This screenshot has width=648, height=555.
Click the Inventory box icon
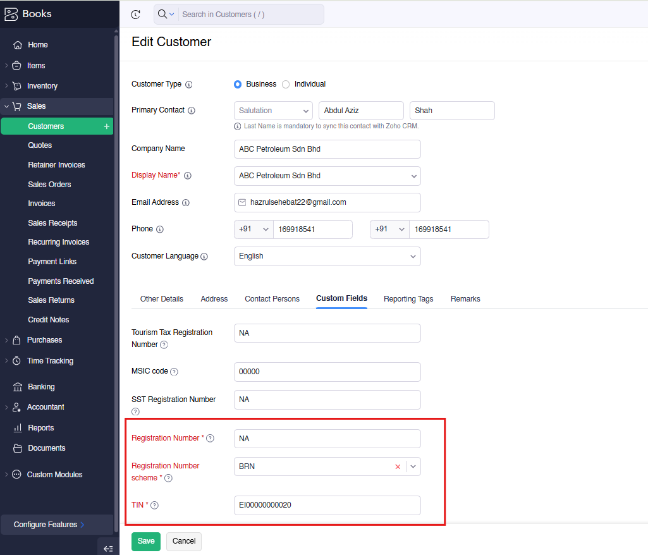click(x=16, y=86)
